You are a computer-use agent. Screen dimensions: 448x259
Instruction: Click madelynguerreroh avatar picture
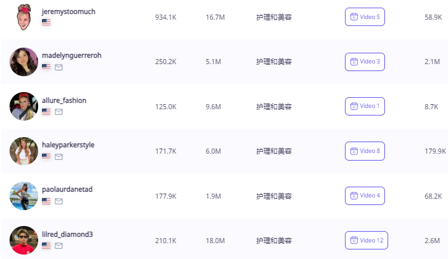pyautogui.click(x=24, y=62)
